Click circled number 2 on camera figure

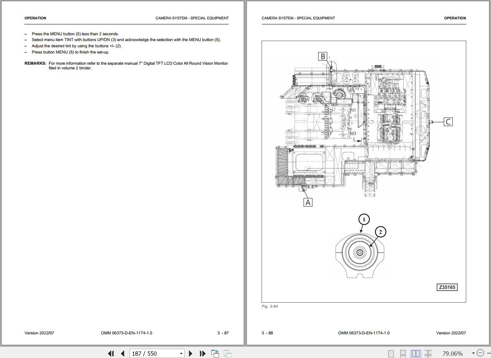(x=380, y=232)
